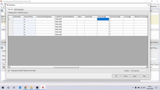Click the Apply button
Screen dimensions: 160x90
[x=134, y=76]
